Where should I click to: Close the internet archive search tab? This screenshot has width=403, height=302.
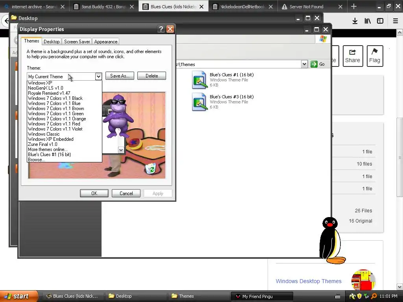63,7
